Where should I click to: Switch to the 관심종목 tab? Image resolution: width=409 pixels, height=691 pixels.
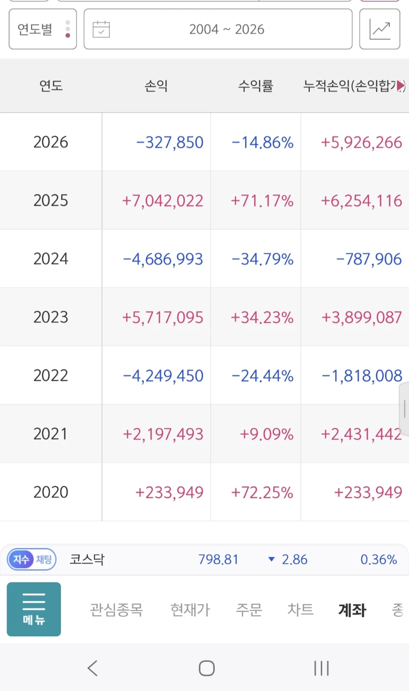pyautogui.click(x=117, y=609)
